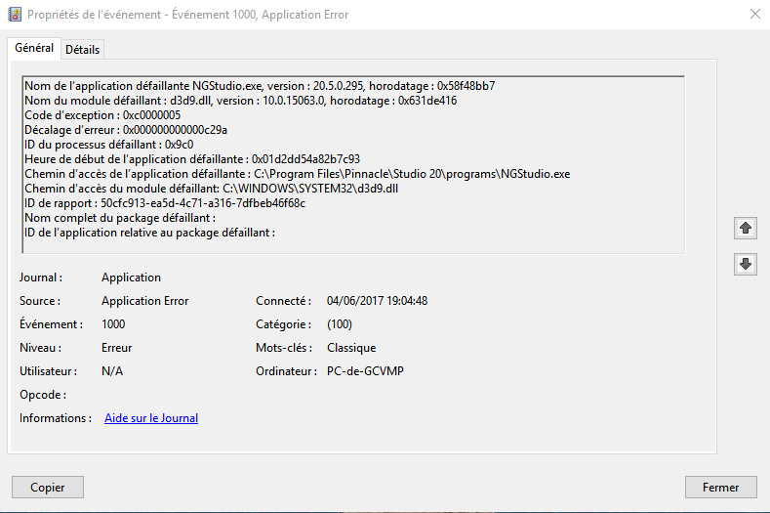Click the Événement value 1000
The height and width of the screenshot is (513, 770).
pos(113,324)
